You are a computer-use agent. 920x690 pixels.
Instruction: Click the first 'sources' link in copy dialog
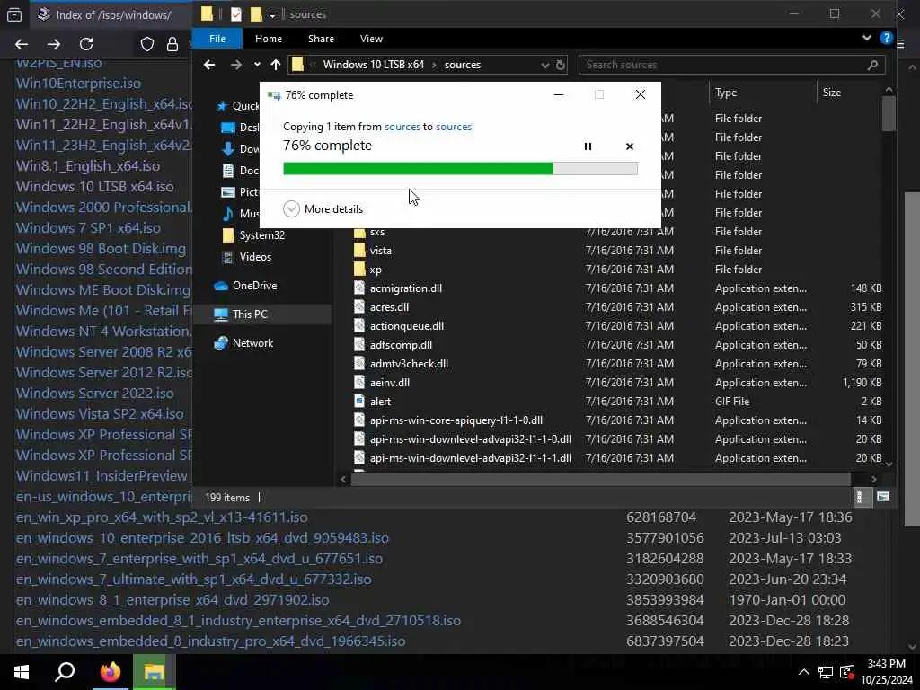(x=402, y=127)
